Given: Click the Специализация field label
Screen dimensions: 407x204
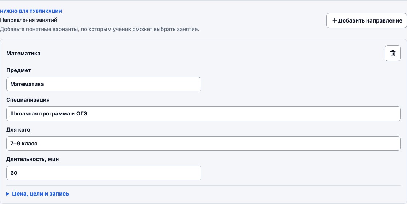Looking at the screenshot, I should [28, 100].
